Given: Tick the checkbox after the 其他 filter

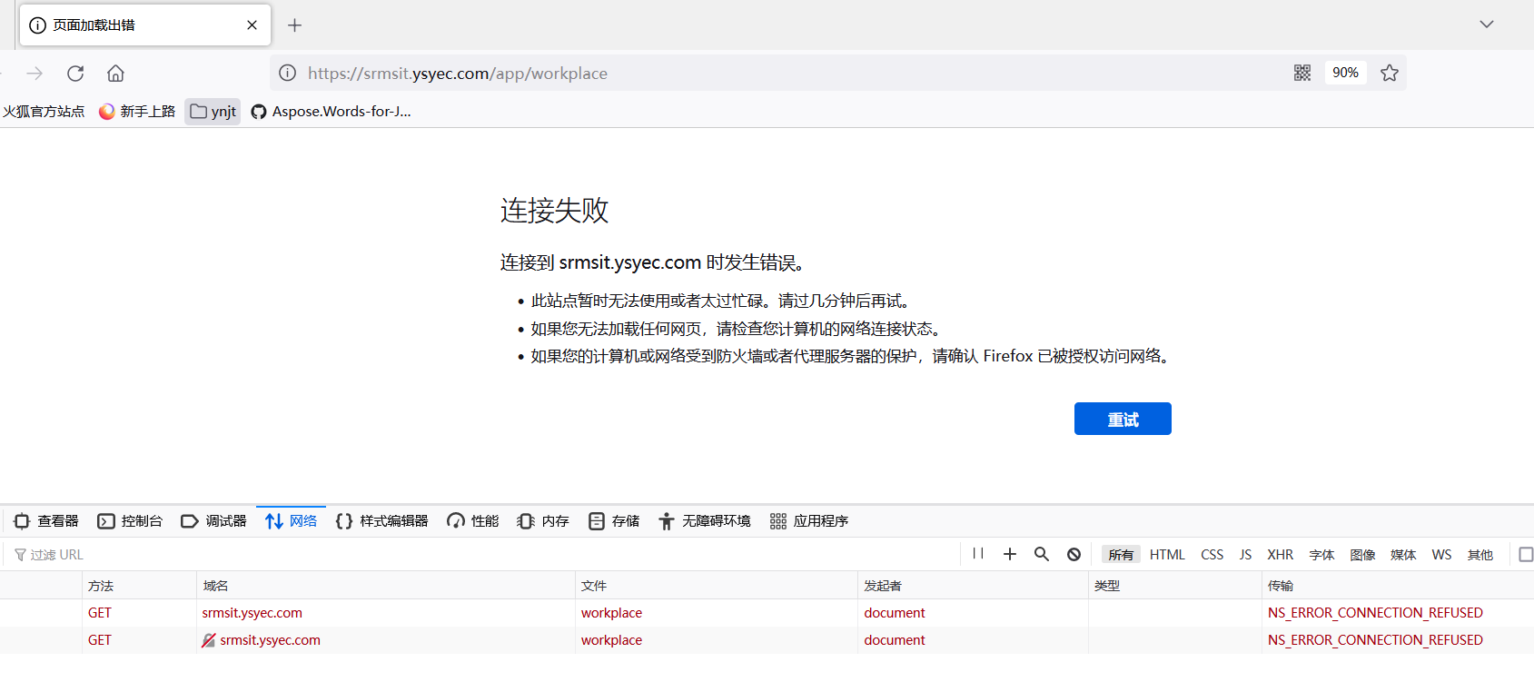Looking at the screenshot, I should point(1526,554).
